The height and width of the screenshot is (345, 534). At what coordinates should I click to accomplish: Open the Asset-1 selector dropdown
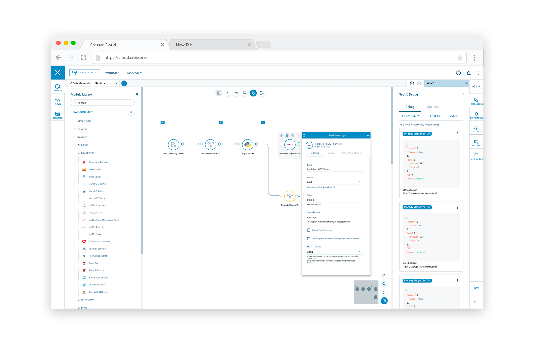447,83
